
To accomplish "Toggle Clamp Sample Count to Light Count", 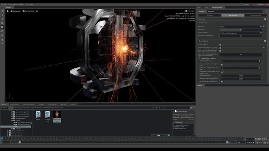I will (222, 65).
